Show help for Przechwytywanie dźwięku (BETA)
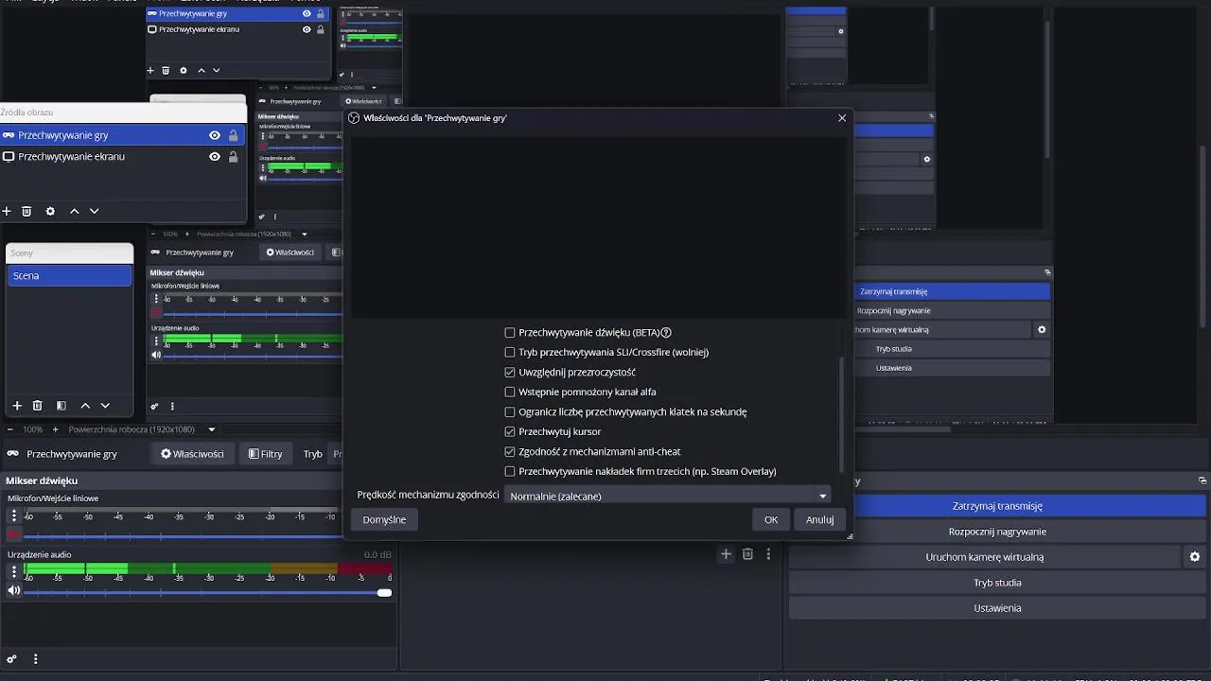The width and height of the screenshot is (1211, 681). point(666,333)
